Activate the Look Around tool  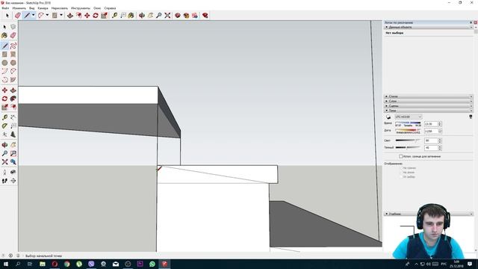(x=13, y=173)
